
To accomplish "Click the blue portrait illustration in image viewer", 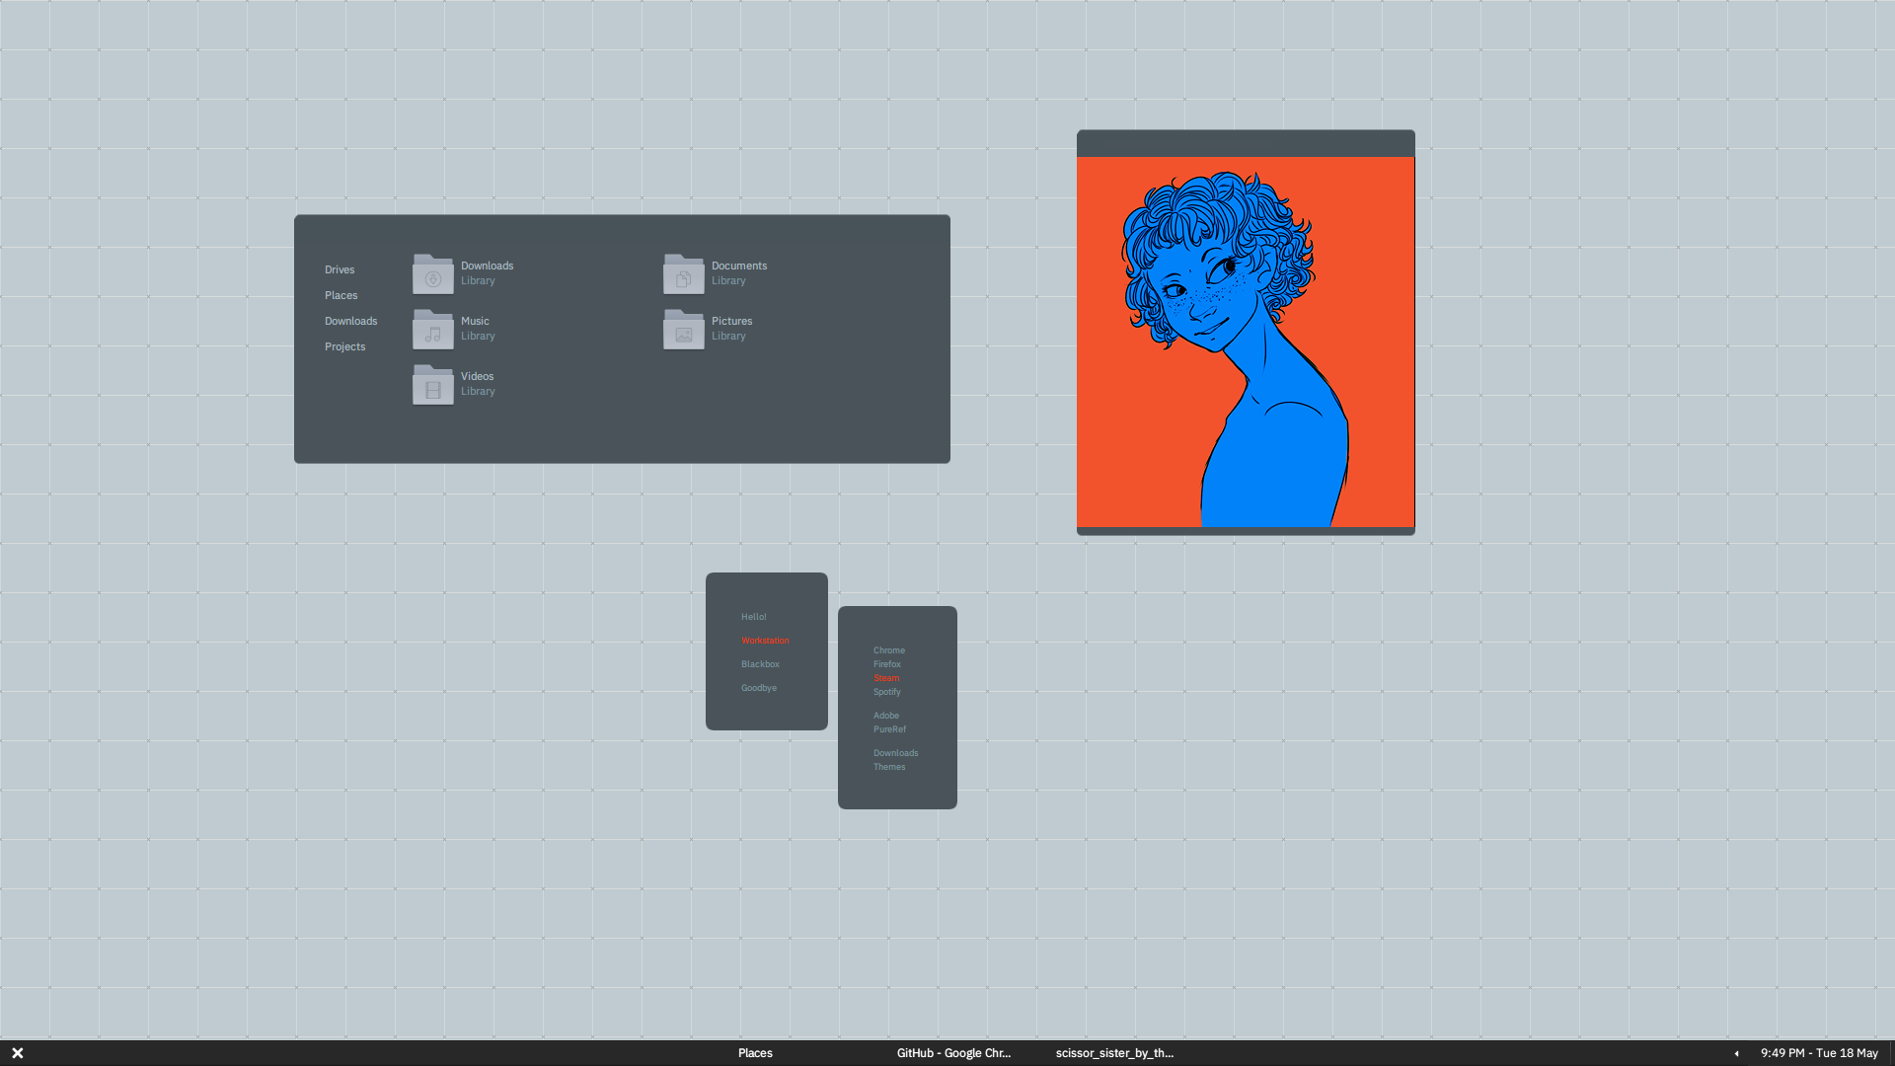I will click(1246, 342).
